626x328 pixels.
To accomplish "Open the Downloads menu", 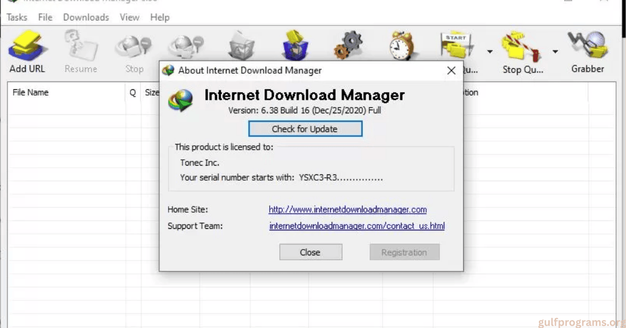I will (86, 17).
